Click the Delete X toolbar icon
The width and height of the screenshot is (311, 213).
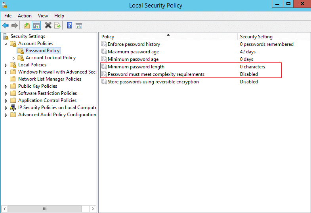click(48, 26)
